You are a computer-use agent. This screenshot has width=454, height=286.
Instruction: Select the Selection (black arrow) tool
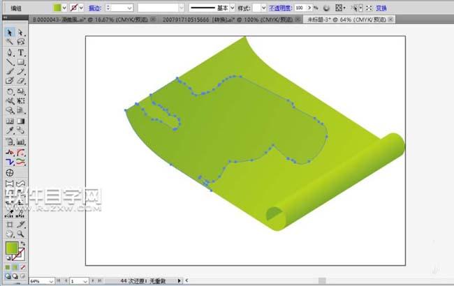10,32
